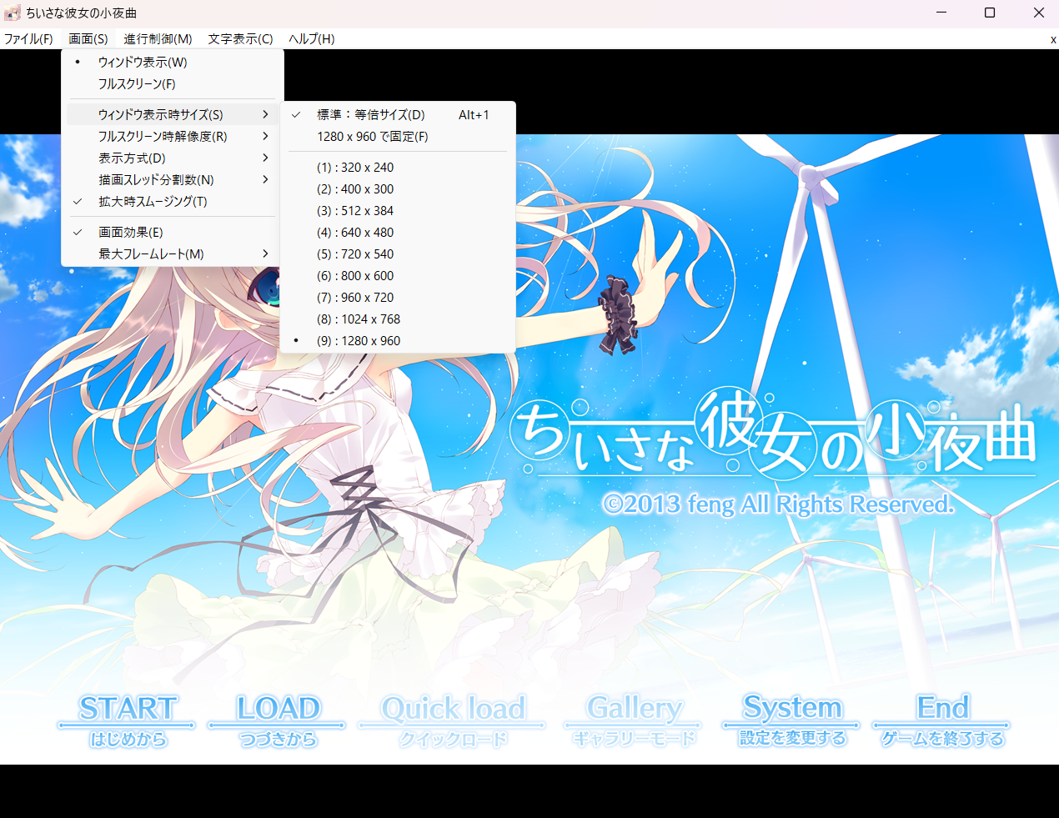Expand ウィンドウ表示時サイズ(S) submenu
This screenshot has height=818, width=1059.
click(x=173, y=114)
